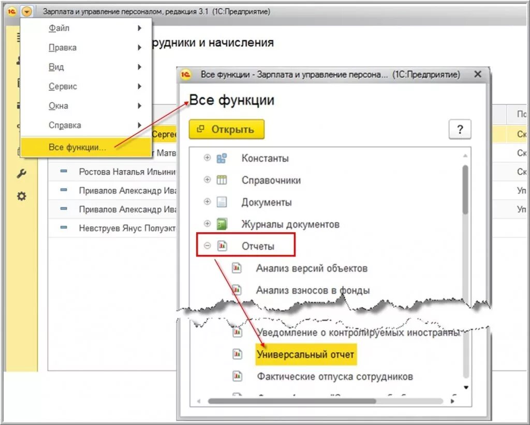530x425 pixels.
Task: Select row Невструев Янус in background list
Action: click(x=112, y=228)
